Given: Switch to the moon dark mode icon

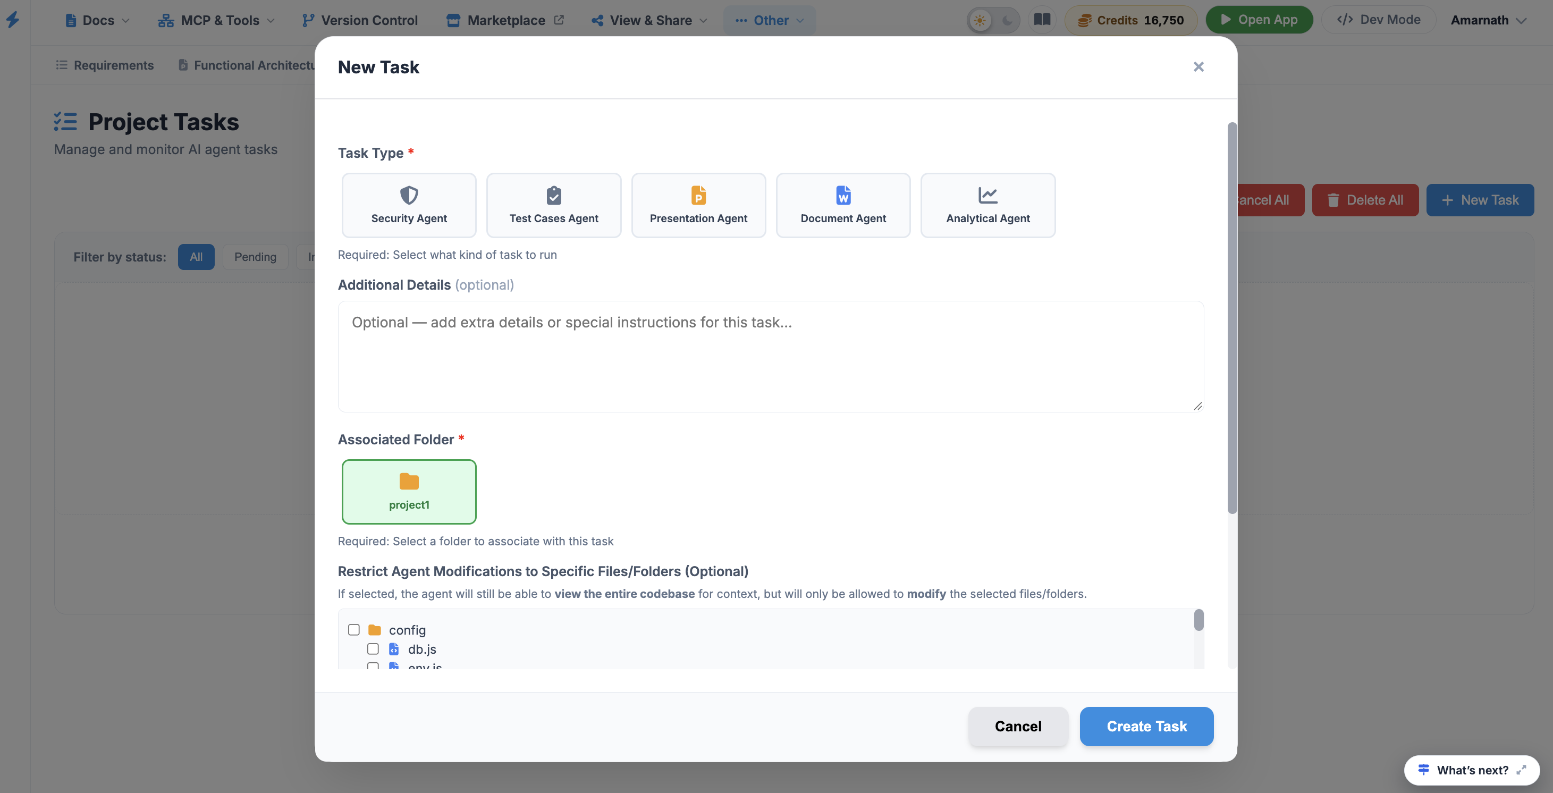Looking at the screenshot, I should [x=1007, y=21].
